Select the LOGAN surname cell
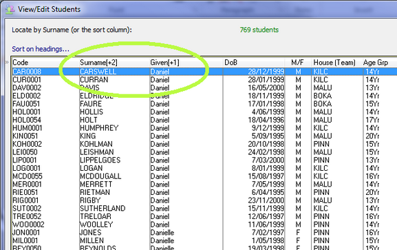 (x=92, y=168)
